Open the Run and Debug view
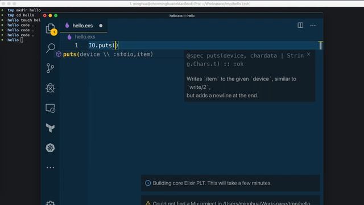 (50, 88)
